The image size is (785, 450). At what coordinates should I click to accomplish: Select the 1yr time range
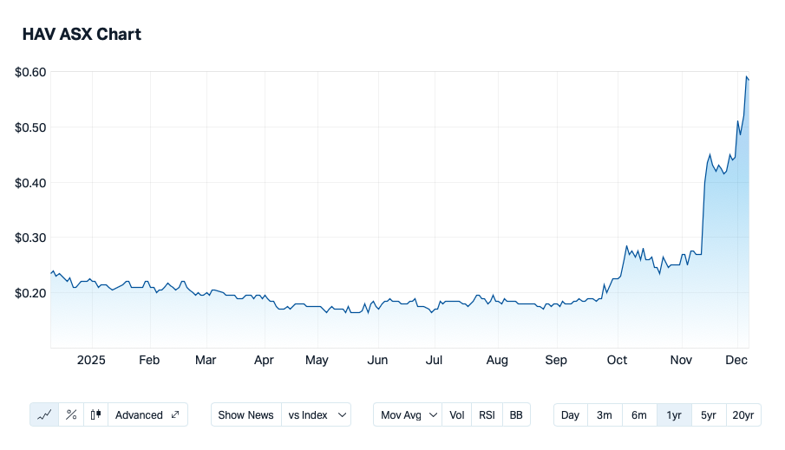[674, 414]
